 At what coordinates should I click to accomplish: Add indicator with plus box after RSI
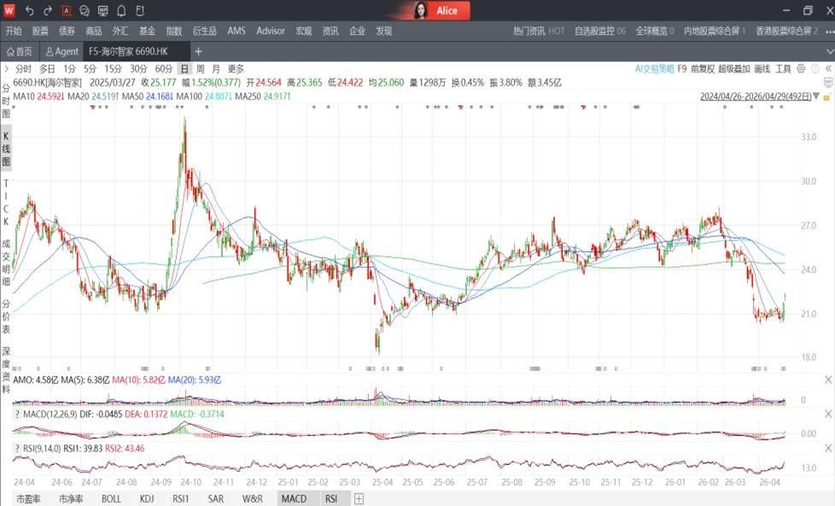(x=359, y=498)
